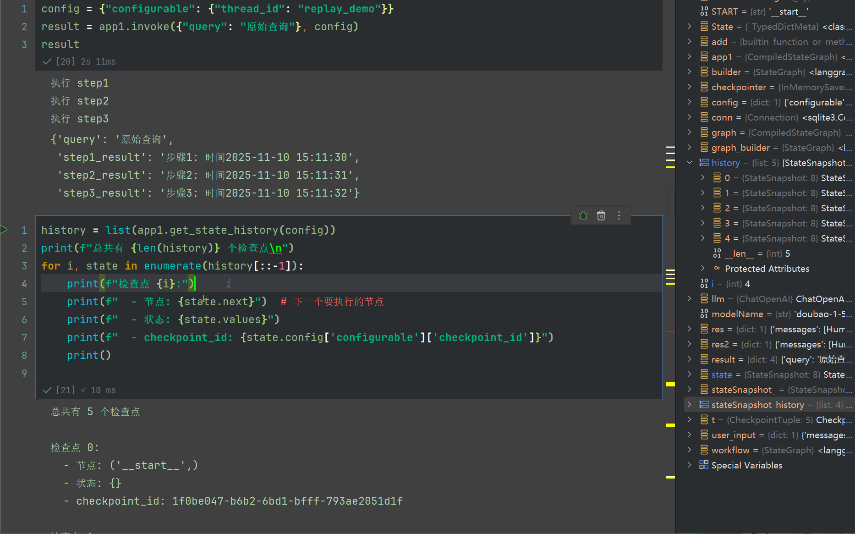
Task: Click the res variable object icon
Action: point(704,329)
